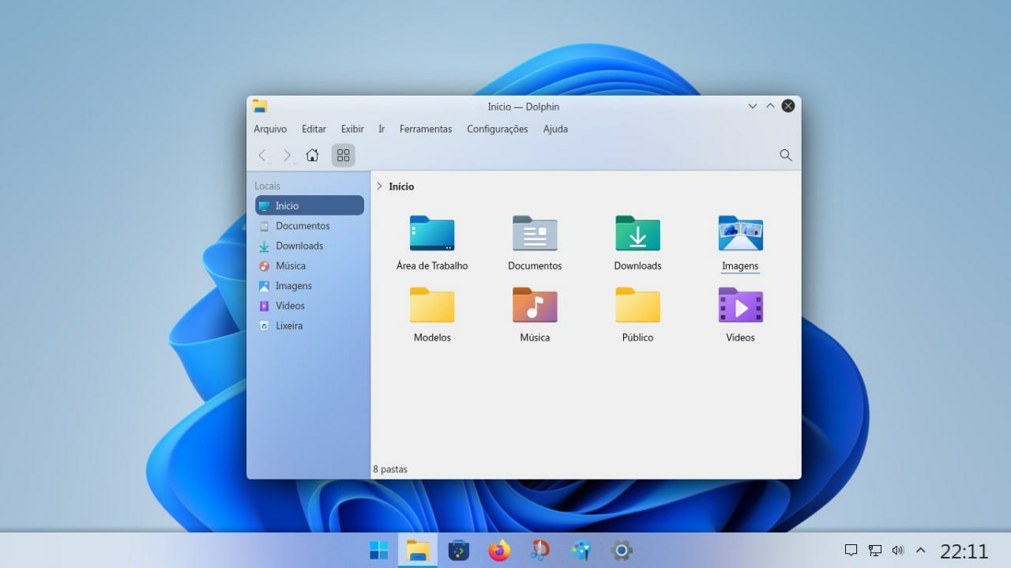
Task: Open the Ir menu
Action: 381,129
